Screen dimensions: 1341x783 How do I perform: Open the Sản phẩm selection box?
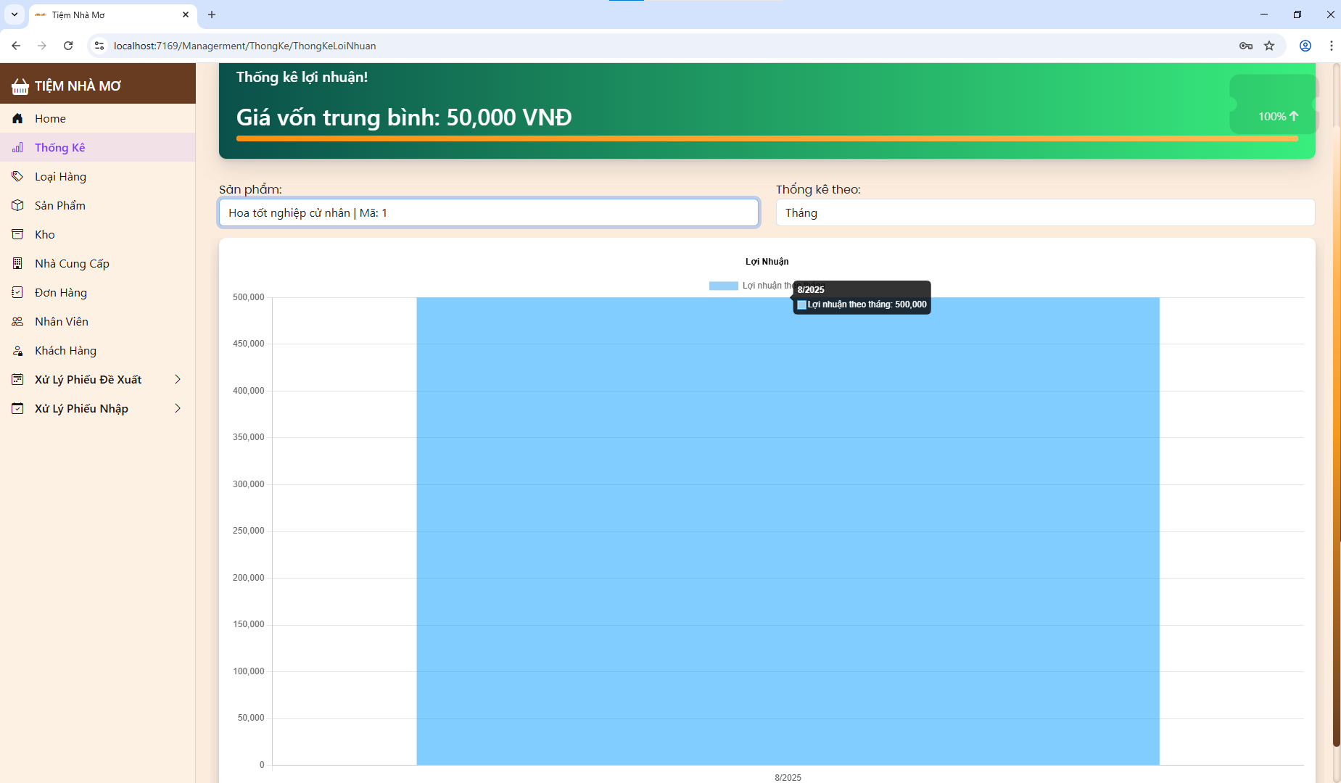pos(489,212)
